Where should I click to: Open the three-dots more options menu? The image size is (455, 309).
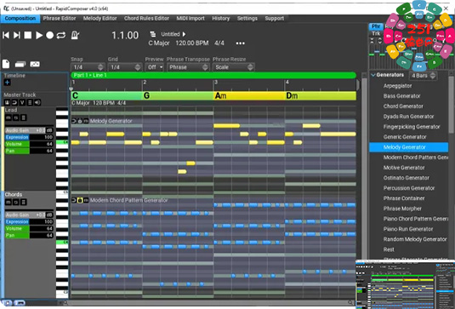pyautogui.click(x=241, y=43)
